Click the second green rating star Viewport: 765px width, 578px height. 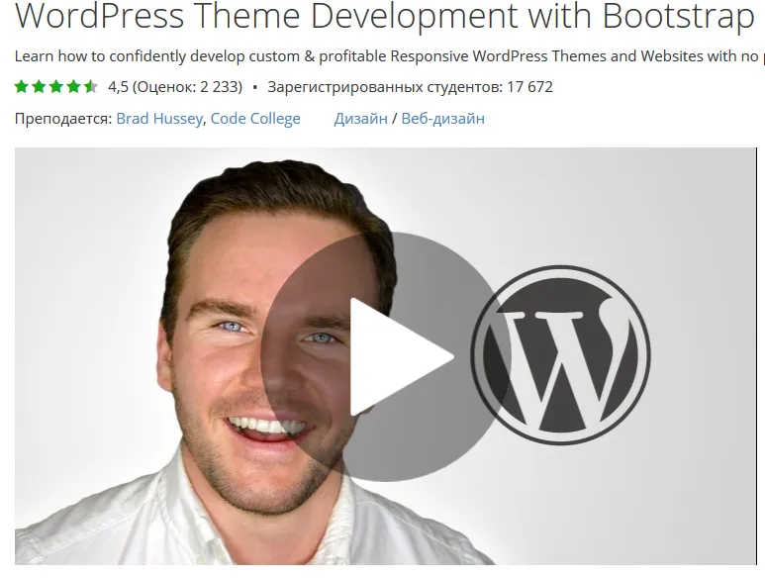click(40, 87)
